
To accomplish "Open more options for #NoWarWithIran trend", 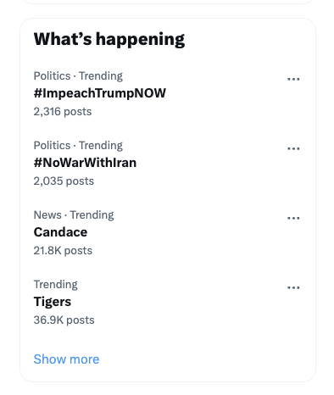I will point(293,148).
